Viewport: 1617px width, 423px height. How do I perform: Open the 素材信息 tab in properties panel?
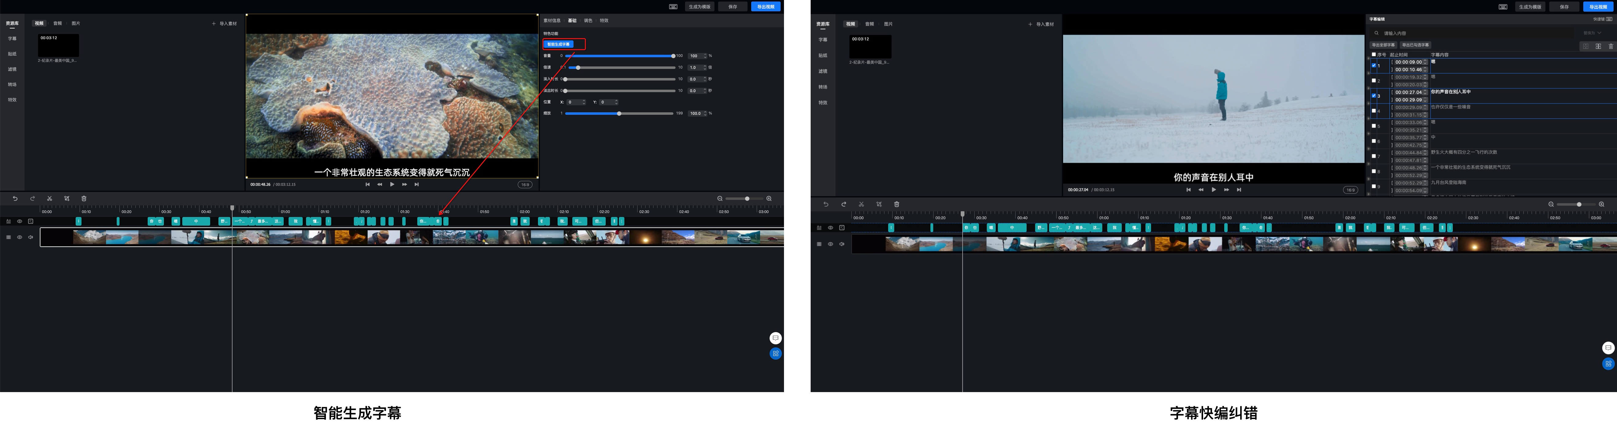click(552, 21)
